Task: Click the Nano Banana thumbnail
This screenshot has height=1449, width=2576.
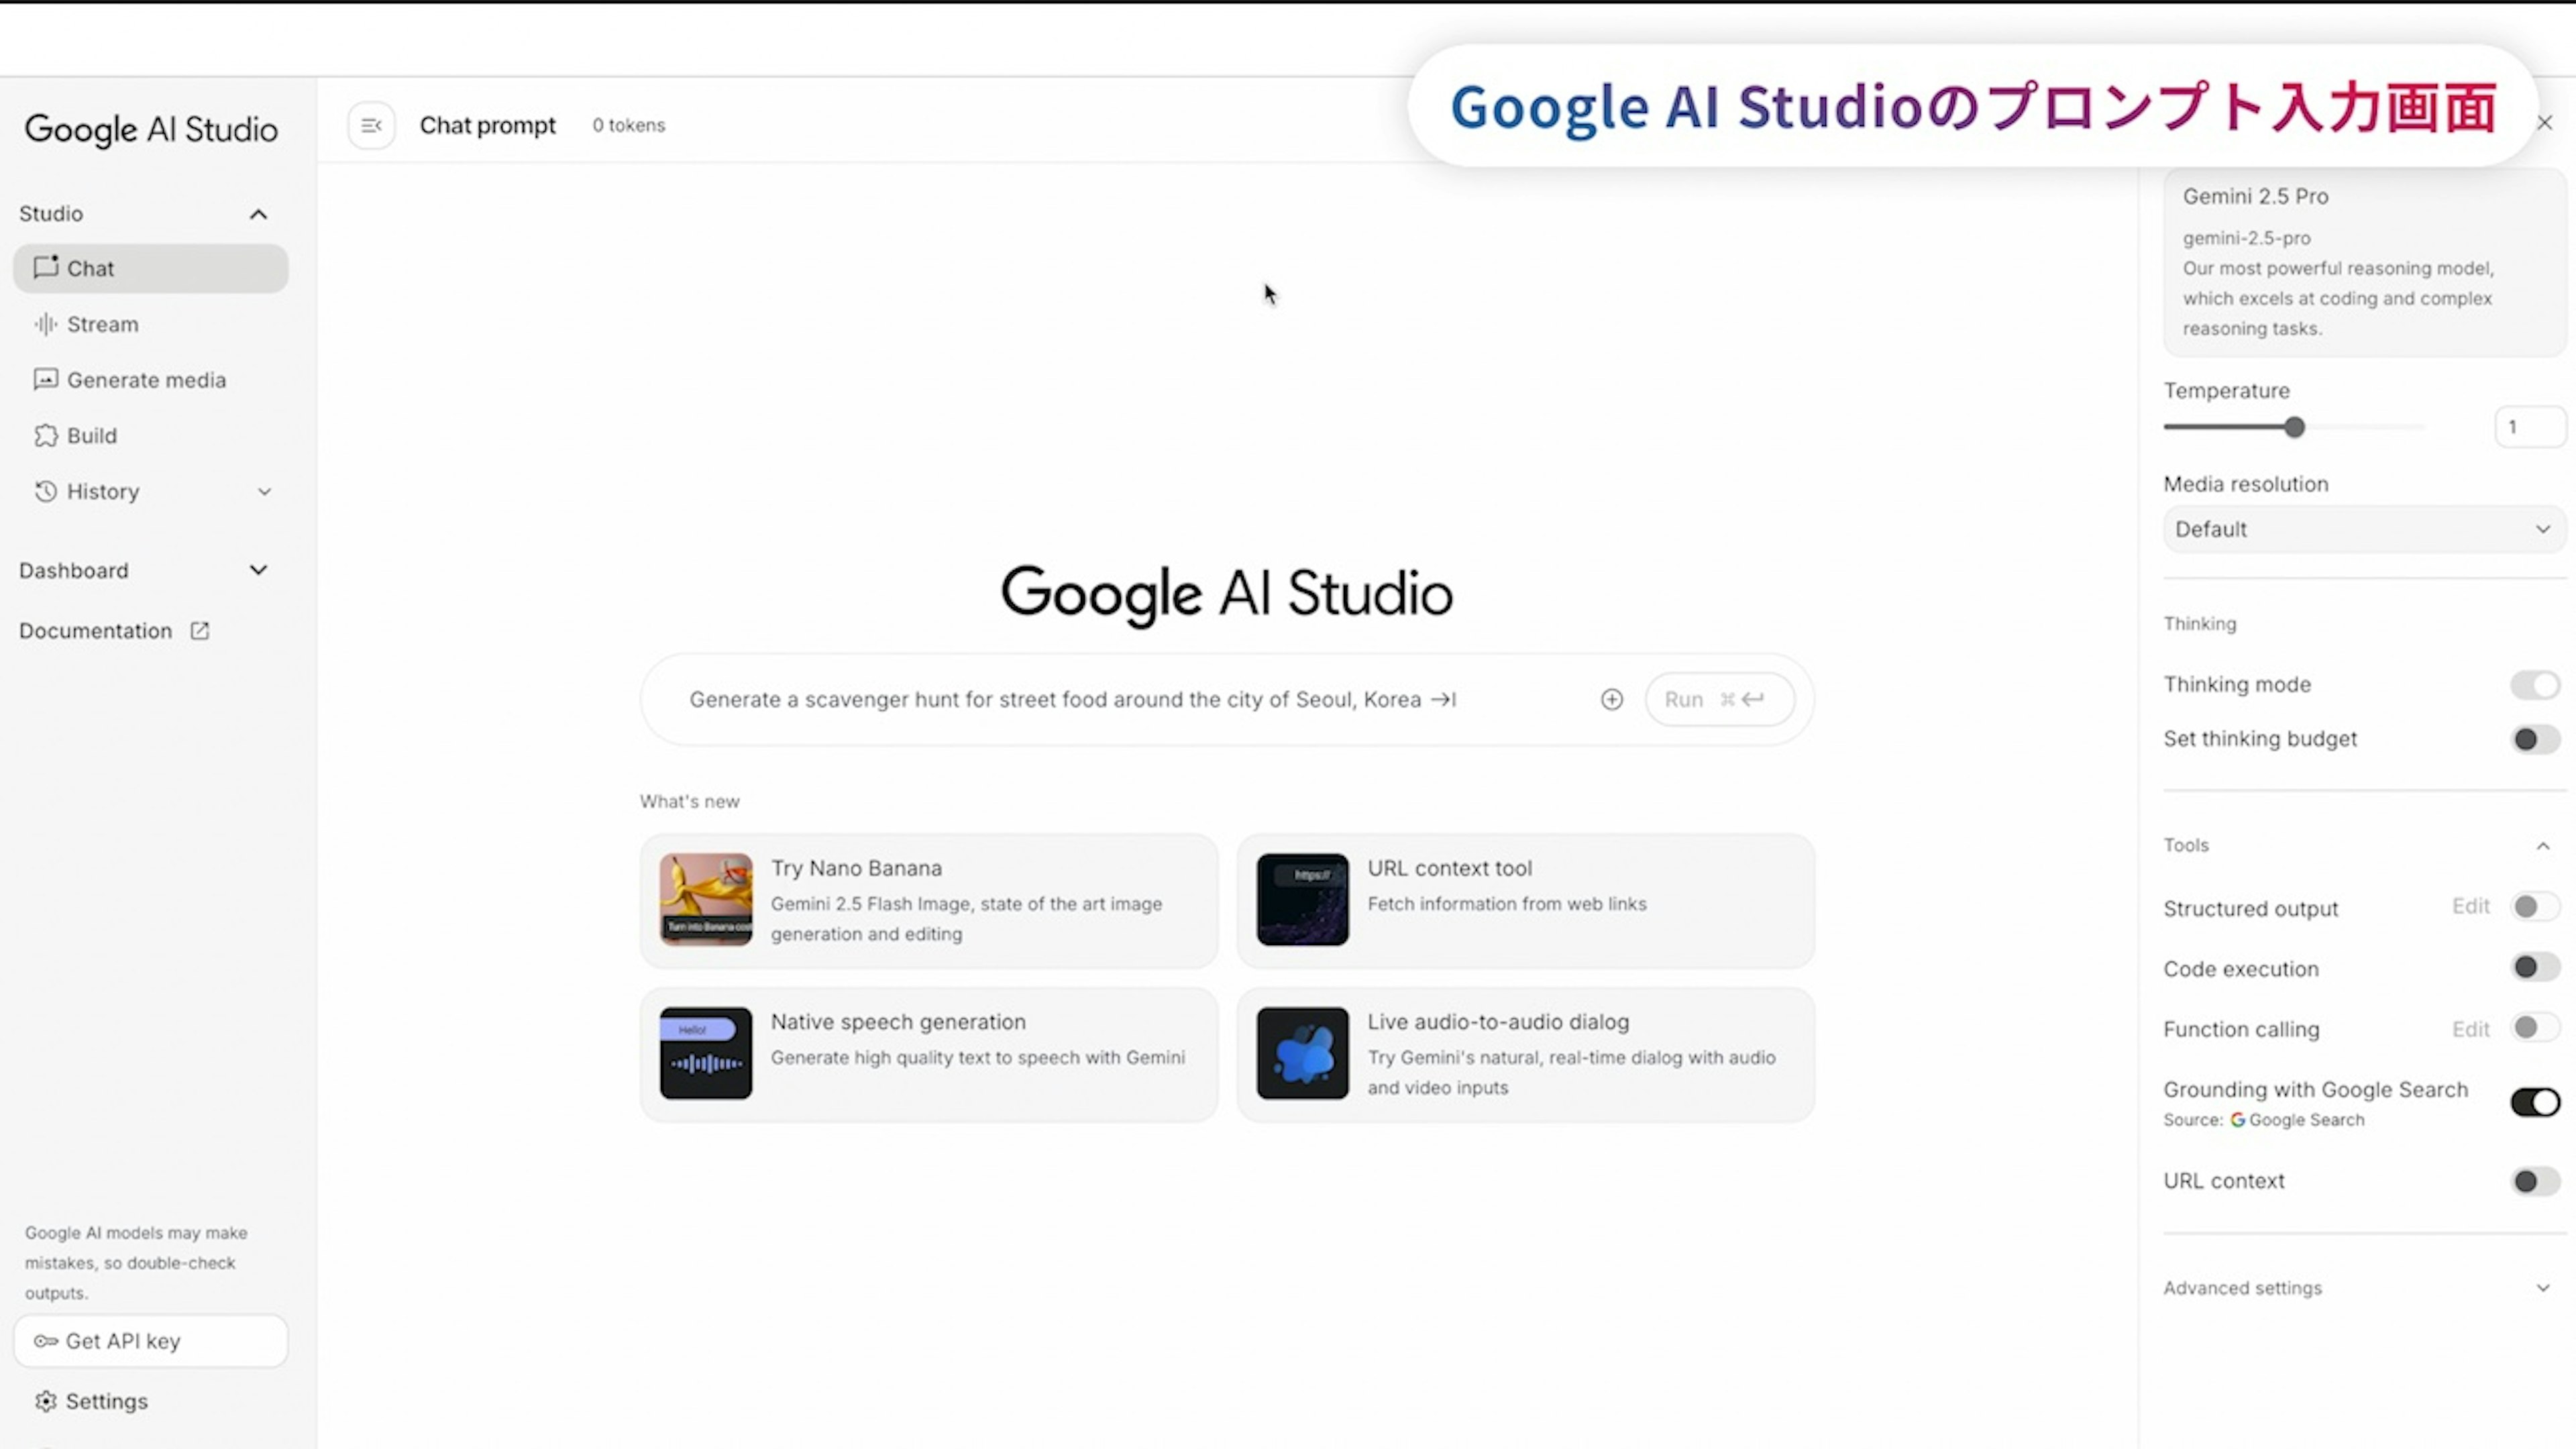Action: [x=705, y=899]
